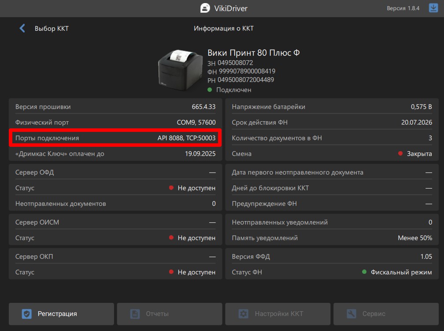Screen dimensions: 444x331
Task: Click the Сервер ОФД status Не доступен
Action: 196,188
